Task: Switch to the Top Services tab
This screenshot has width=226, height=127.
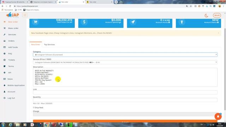Action: pos(49,44)
